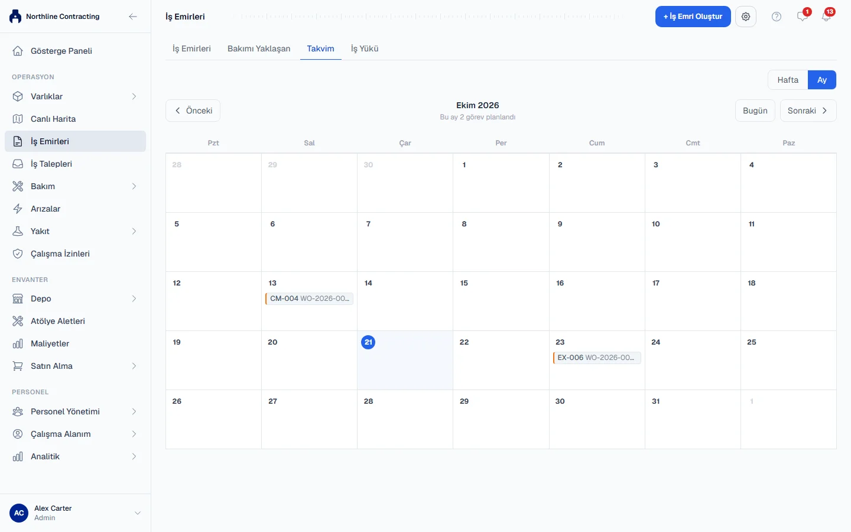Expand the Analitik submenu chevron
The image size is (851, 532).
[134, 456]
